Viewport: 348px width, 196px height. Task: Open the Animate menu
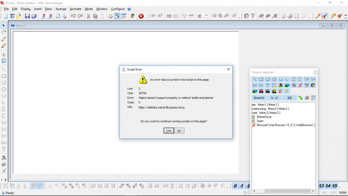[75, 9]
